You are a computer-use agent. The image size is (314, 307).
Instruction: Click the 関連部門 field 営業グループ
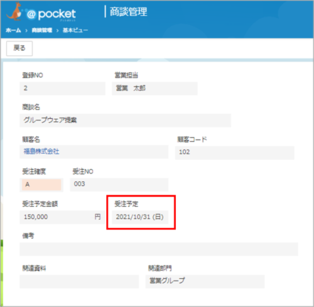205,281
